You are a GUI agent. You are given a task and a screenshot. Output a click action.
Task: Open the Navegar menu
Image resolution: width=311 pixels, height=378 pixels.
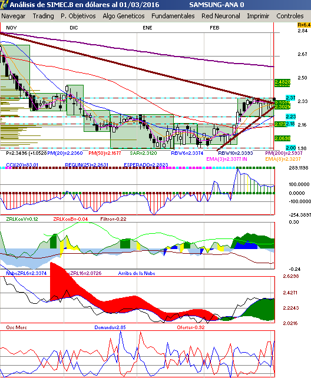click(14, 16)
